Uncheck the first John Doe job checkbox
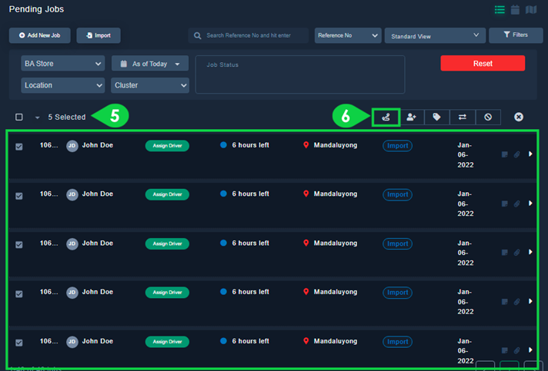 coord(19,147)
